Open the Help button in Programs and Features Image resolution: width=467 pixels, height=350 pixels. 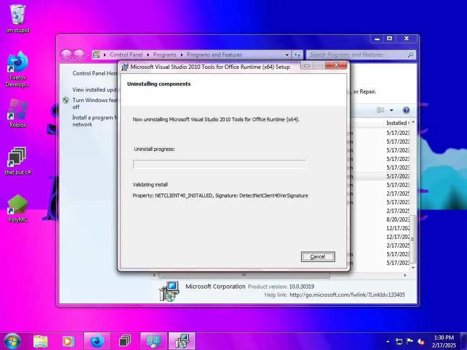click(406, 110)
